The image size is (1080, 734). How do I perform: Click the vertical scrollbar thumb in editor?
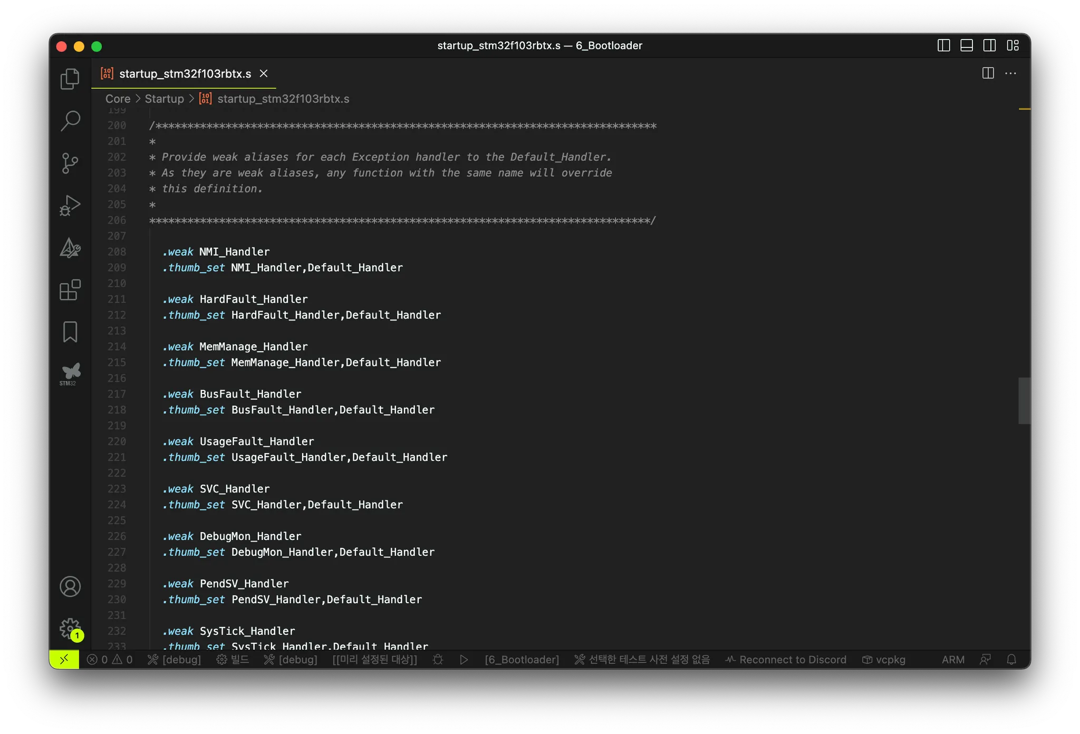[1024, 401]
